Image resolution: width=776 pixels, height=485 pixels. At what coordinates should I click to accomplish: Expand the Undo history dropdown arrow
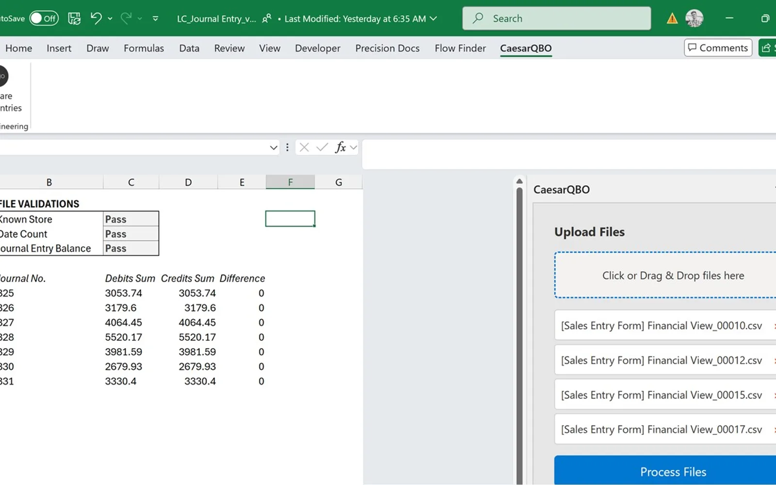[110, 18]
